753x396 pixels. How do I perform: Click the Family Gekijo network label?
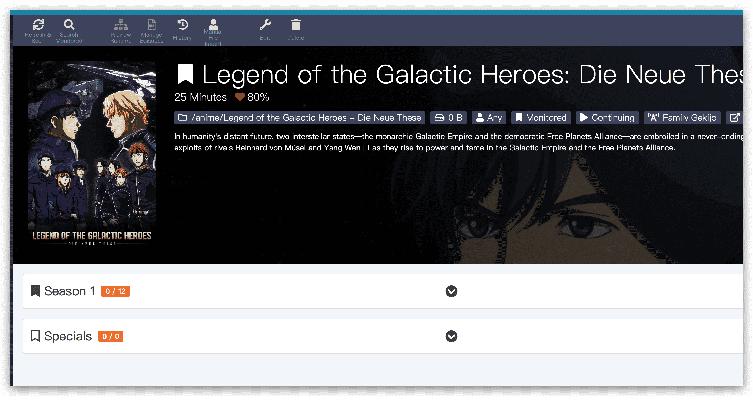click(x=682, y=118)
